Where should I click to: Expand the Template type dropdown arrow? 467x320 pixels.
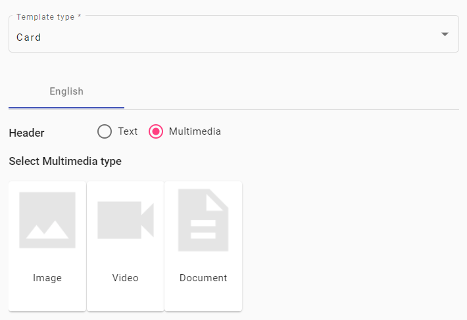click(445, 34)
